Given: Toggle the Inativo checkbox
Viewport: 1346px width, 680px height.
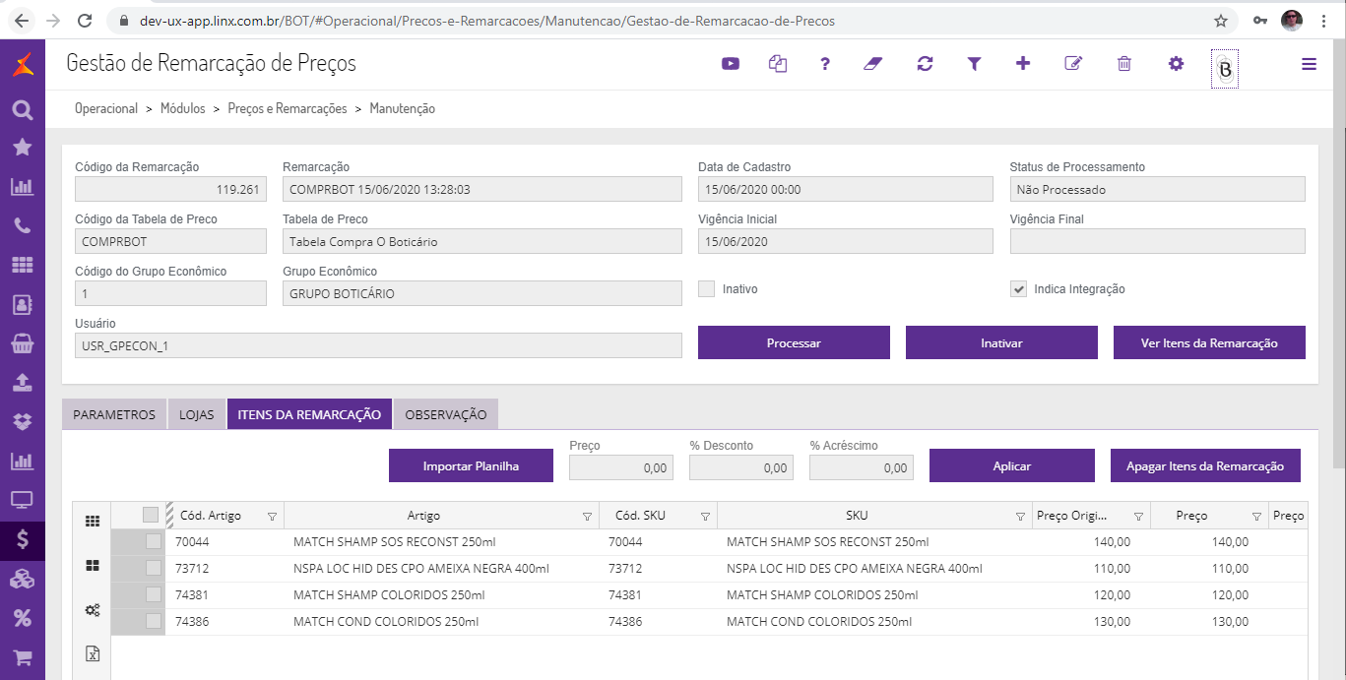Looking at the screenshot, I should point(706,289).
